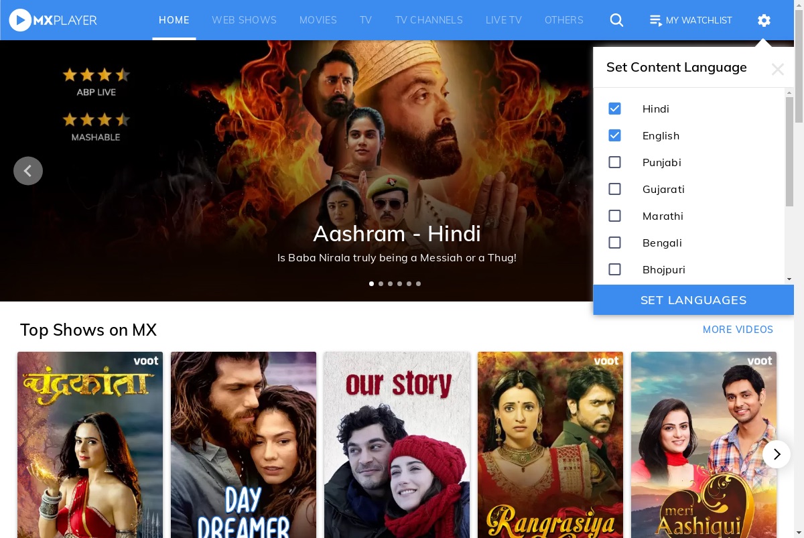Image resolution: width=804 pixels, height=538 pixels.
Task: Uncheck the Hindi language checkbox
Action: click(614, 109)
